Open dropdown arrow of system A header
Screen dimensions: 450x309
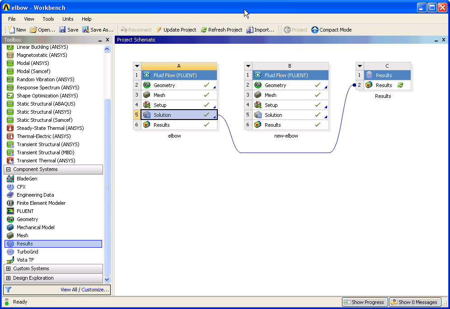(137, 66)
